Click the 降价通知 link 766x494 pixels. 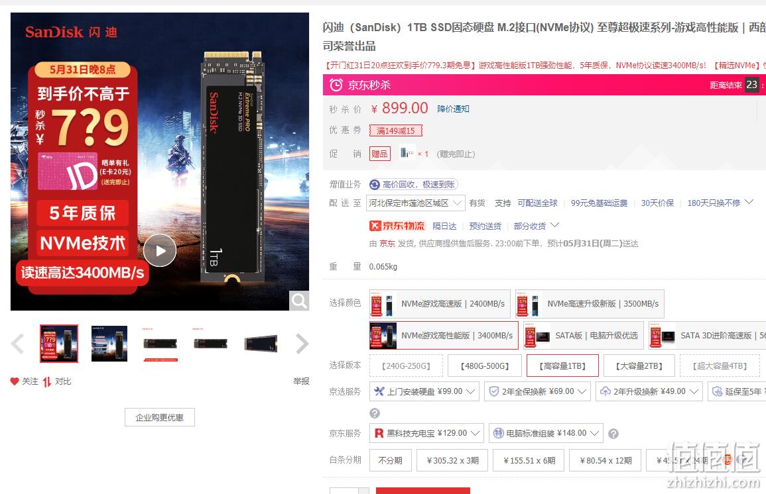pyautogui.click(x=454, y=109)
